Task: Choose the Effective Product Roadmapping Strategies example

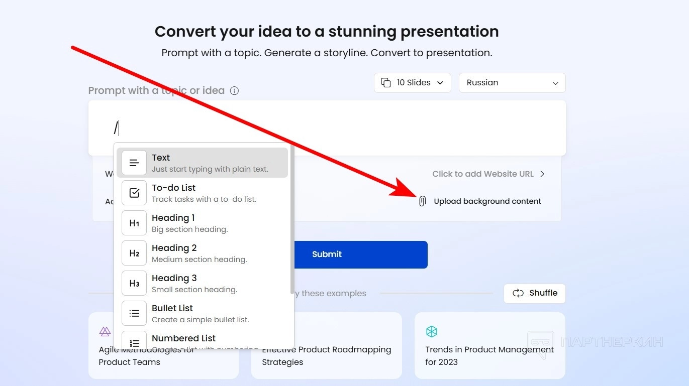Action: click(327, 345)
